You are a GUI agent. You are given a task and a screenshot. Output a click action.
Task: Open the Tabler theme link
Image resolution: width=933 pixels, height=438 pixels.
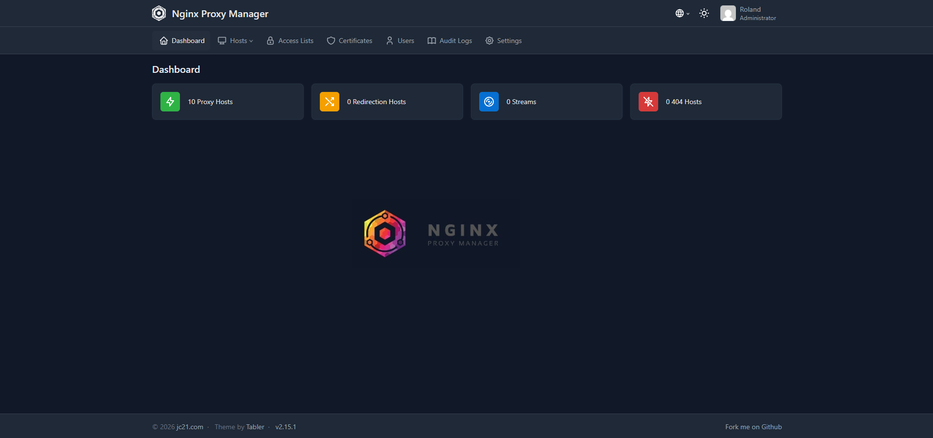(255, 427)
